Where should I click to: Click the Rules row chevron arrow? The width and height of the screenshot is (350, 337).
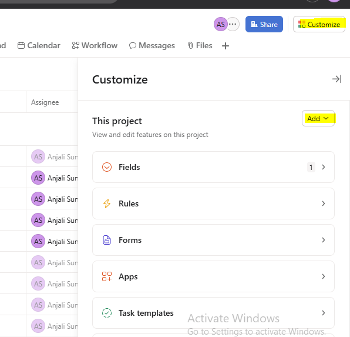324,203
